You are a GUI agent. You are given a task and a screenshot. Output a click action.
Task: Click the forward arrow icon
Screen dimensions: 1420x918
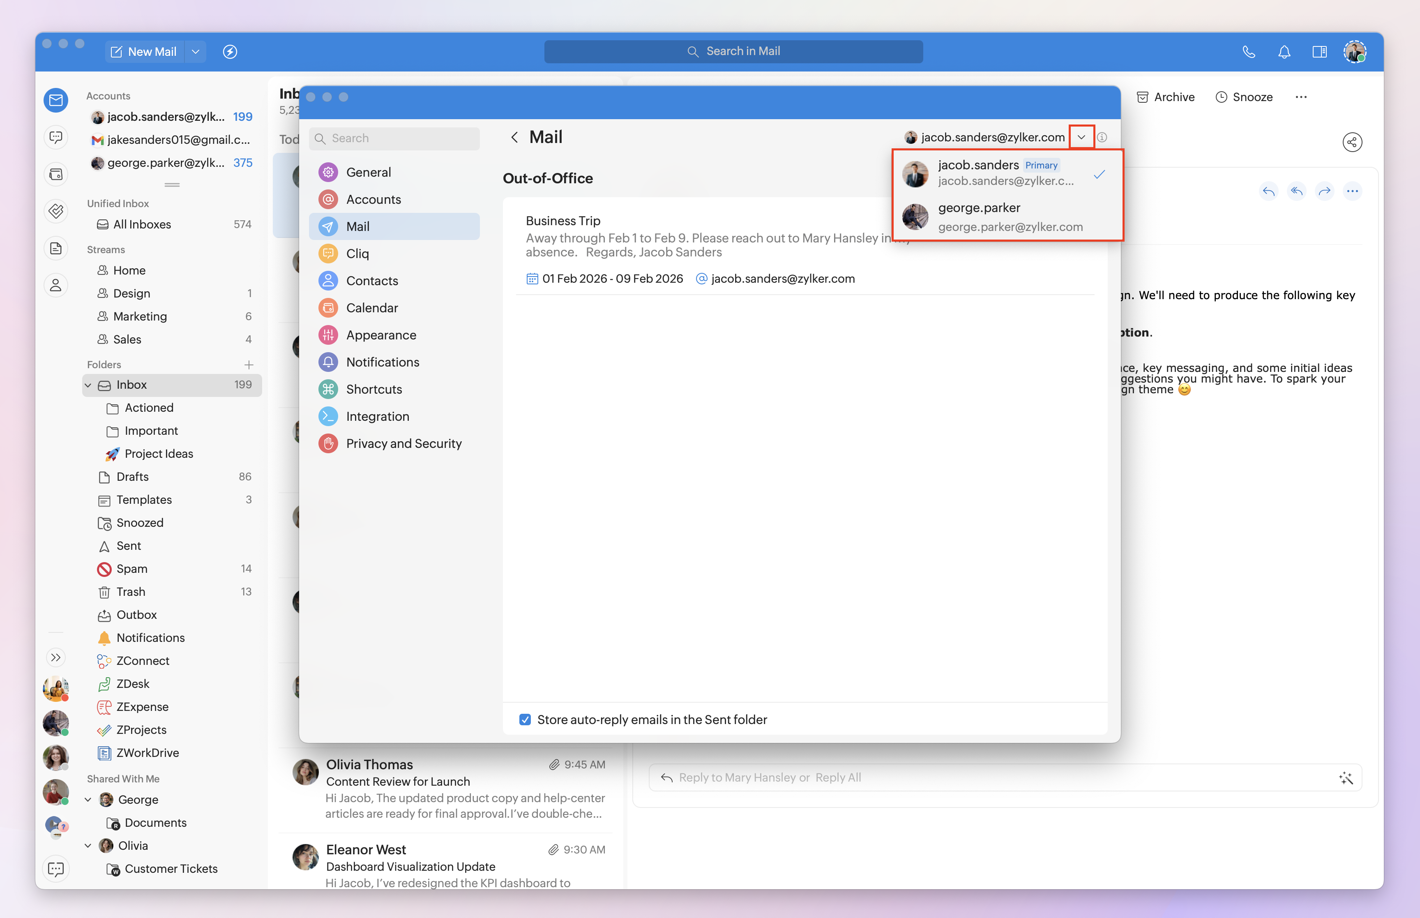1324,191
